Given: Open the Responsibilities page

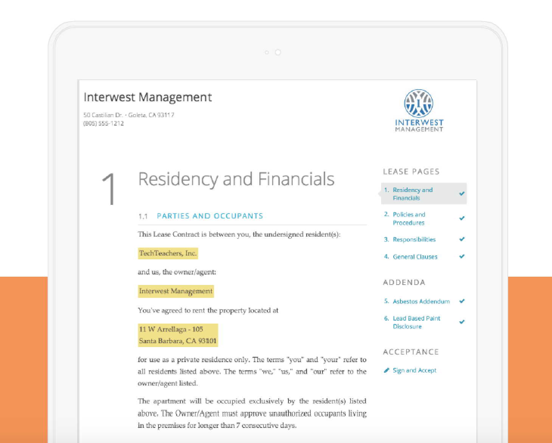Looking at the screenshot, I should click(414, 239).
